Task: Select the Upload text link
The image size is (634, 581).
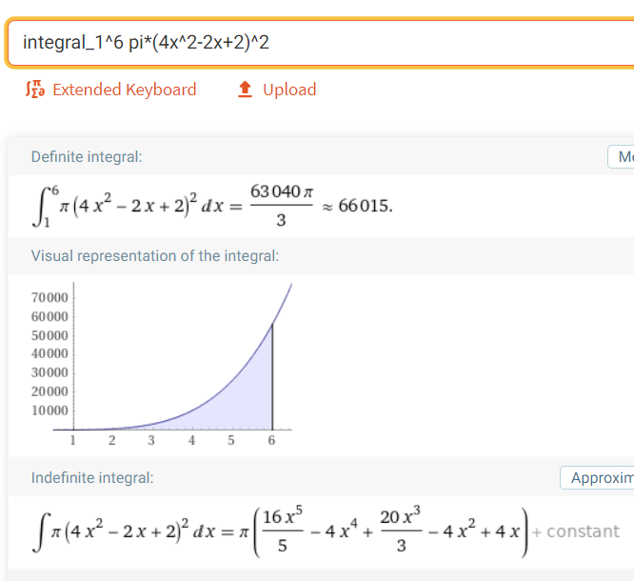Action: (289, 90)
